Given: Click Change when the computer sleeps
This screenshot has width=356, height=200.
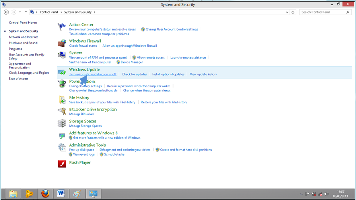Looking at the screenshot, I should pos(147,90).
